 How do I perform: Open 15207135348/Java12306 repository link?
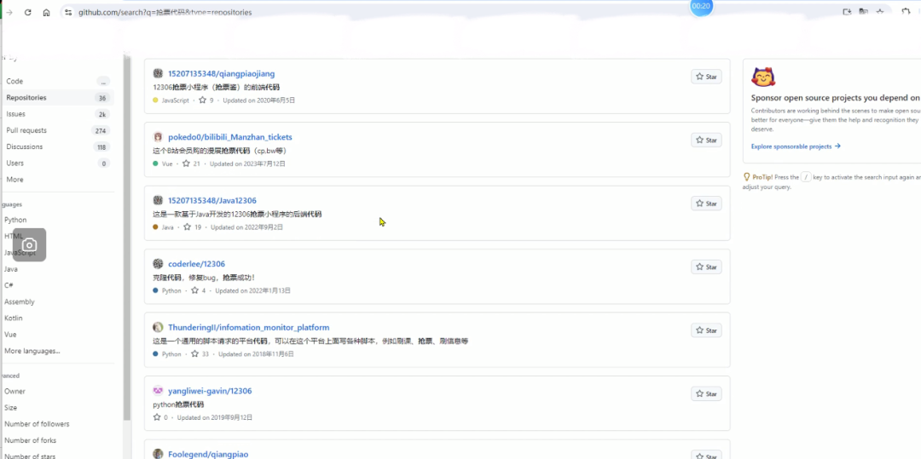pyautogui.click(x=212, y=200)
